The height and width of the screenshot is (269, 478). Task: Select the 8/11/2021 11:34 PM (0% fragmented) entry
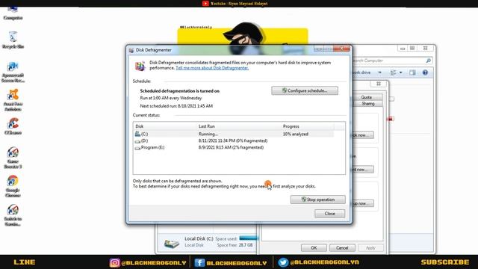click(x=233, y=141)
